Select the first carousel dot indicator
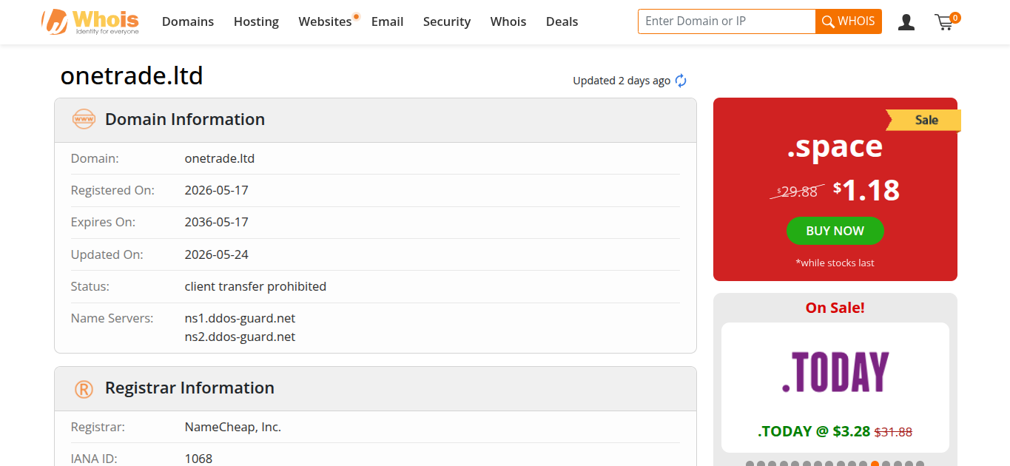The width and height of the screenshot is (1010, 466). pos(750,464)
